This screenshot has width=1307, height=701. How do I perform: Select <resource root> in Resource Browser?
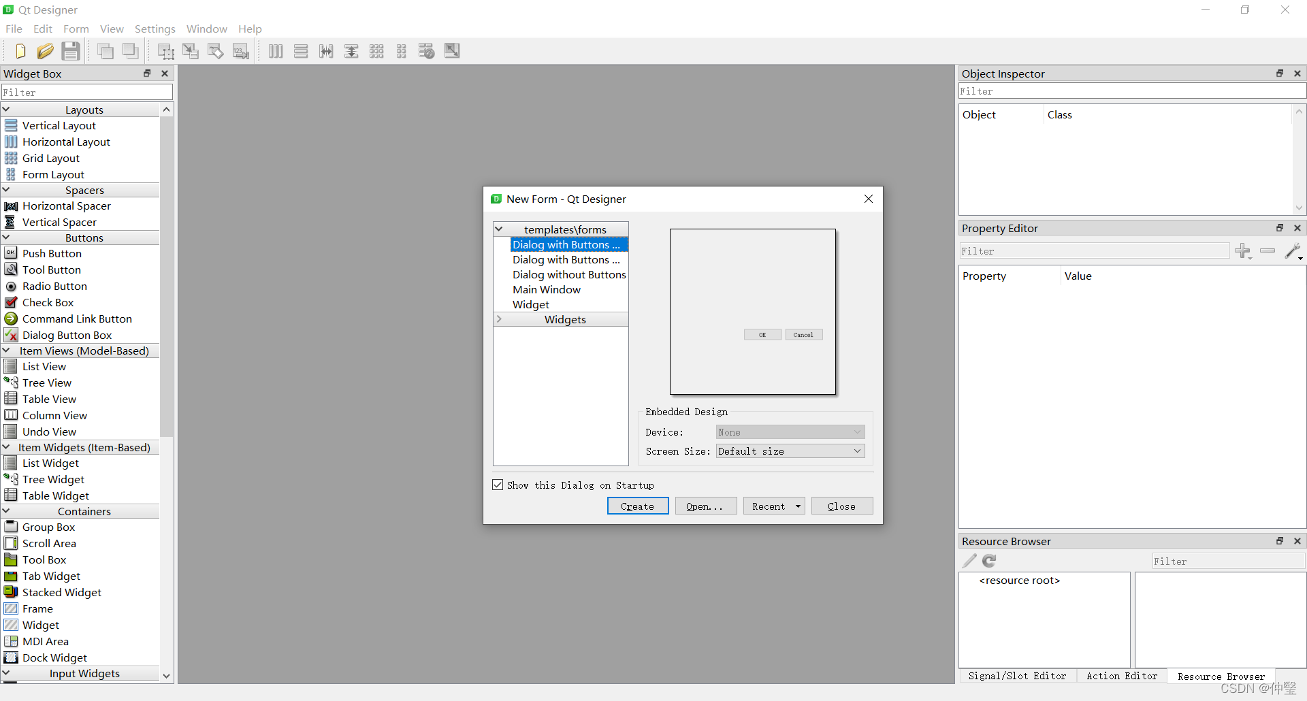click(1020, 581)
